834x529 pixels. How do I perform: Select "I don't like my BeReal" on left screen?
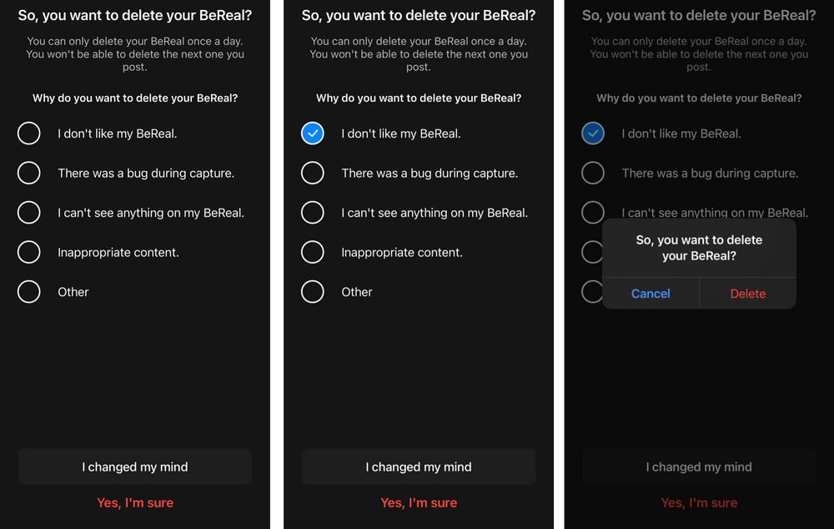pos(29,134)
